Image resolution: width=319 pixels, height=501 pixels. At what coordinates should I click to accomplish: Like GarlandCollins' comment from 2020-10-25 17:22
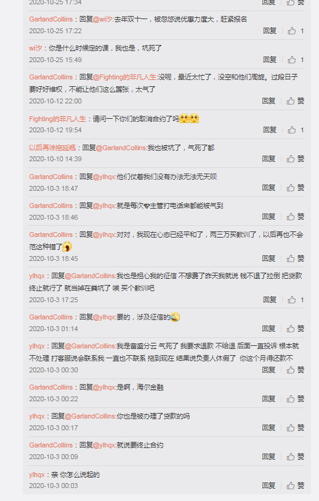tap(296, 31)
